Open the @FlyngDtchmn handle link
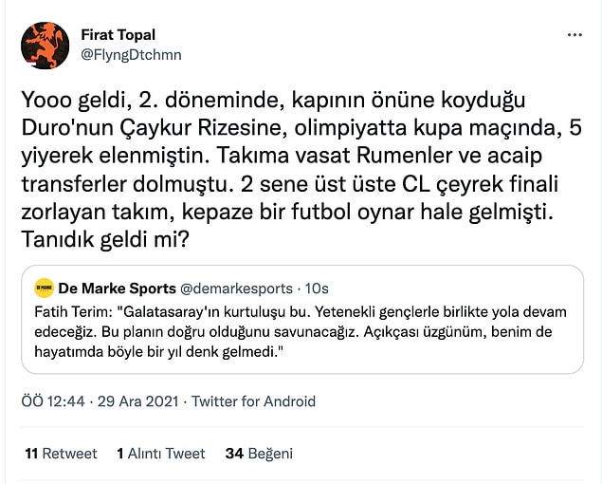This screenshot has height=484, width=602. click(x=131, y=55)
